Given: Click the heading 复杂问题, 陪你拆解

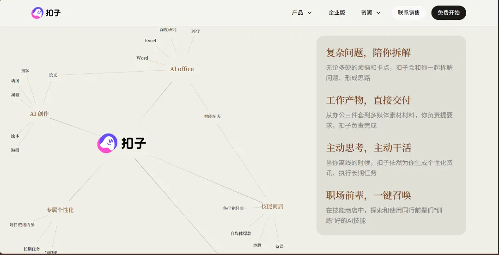Looking at the screenshot, I should point(368,53).
